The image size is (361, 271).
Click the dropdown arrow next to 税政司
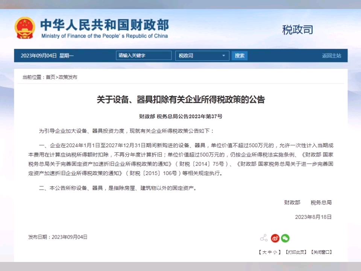(223, 55)
